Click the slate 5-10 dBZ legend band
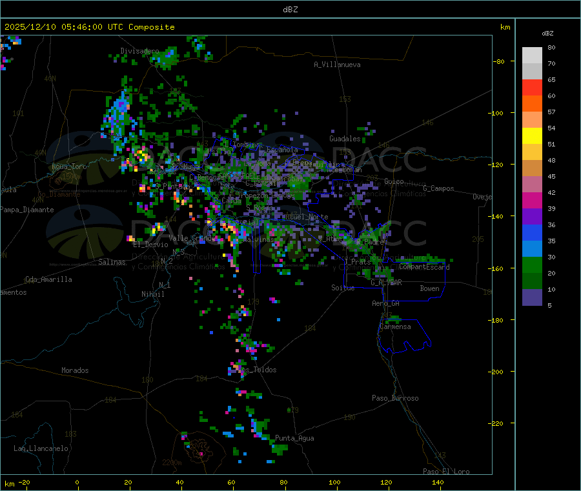This screenshot has width=581, height=491. 532,297
